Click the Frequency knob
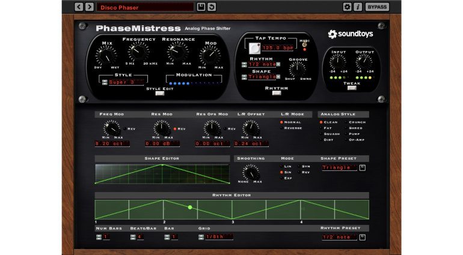 point(138,52)
